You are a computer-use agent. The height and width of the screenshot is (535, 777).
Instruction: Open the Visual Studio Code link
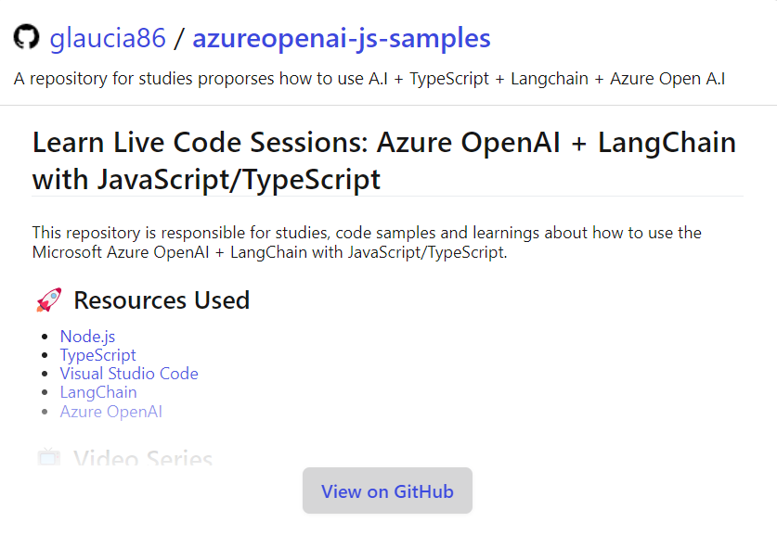pos(129,374)
